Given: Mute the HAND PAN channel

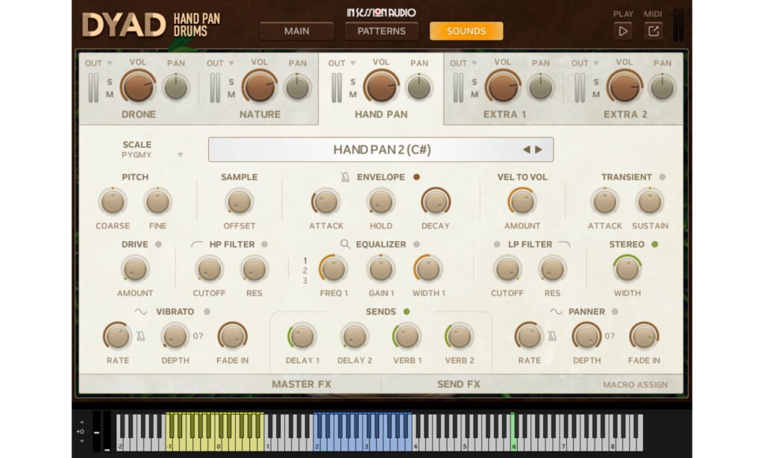Looking at the screenshot, I should 353,95.
